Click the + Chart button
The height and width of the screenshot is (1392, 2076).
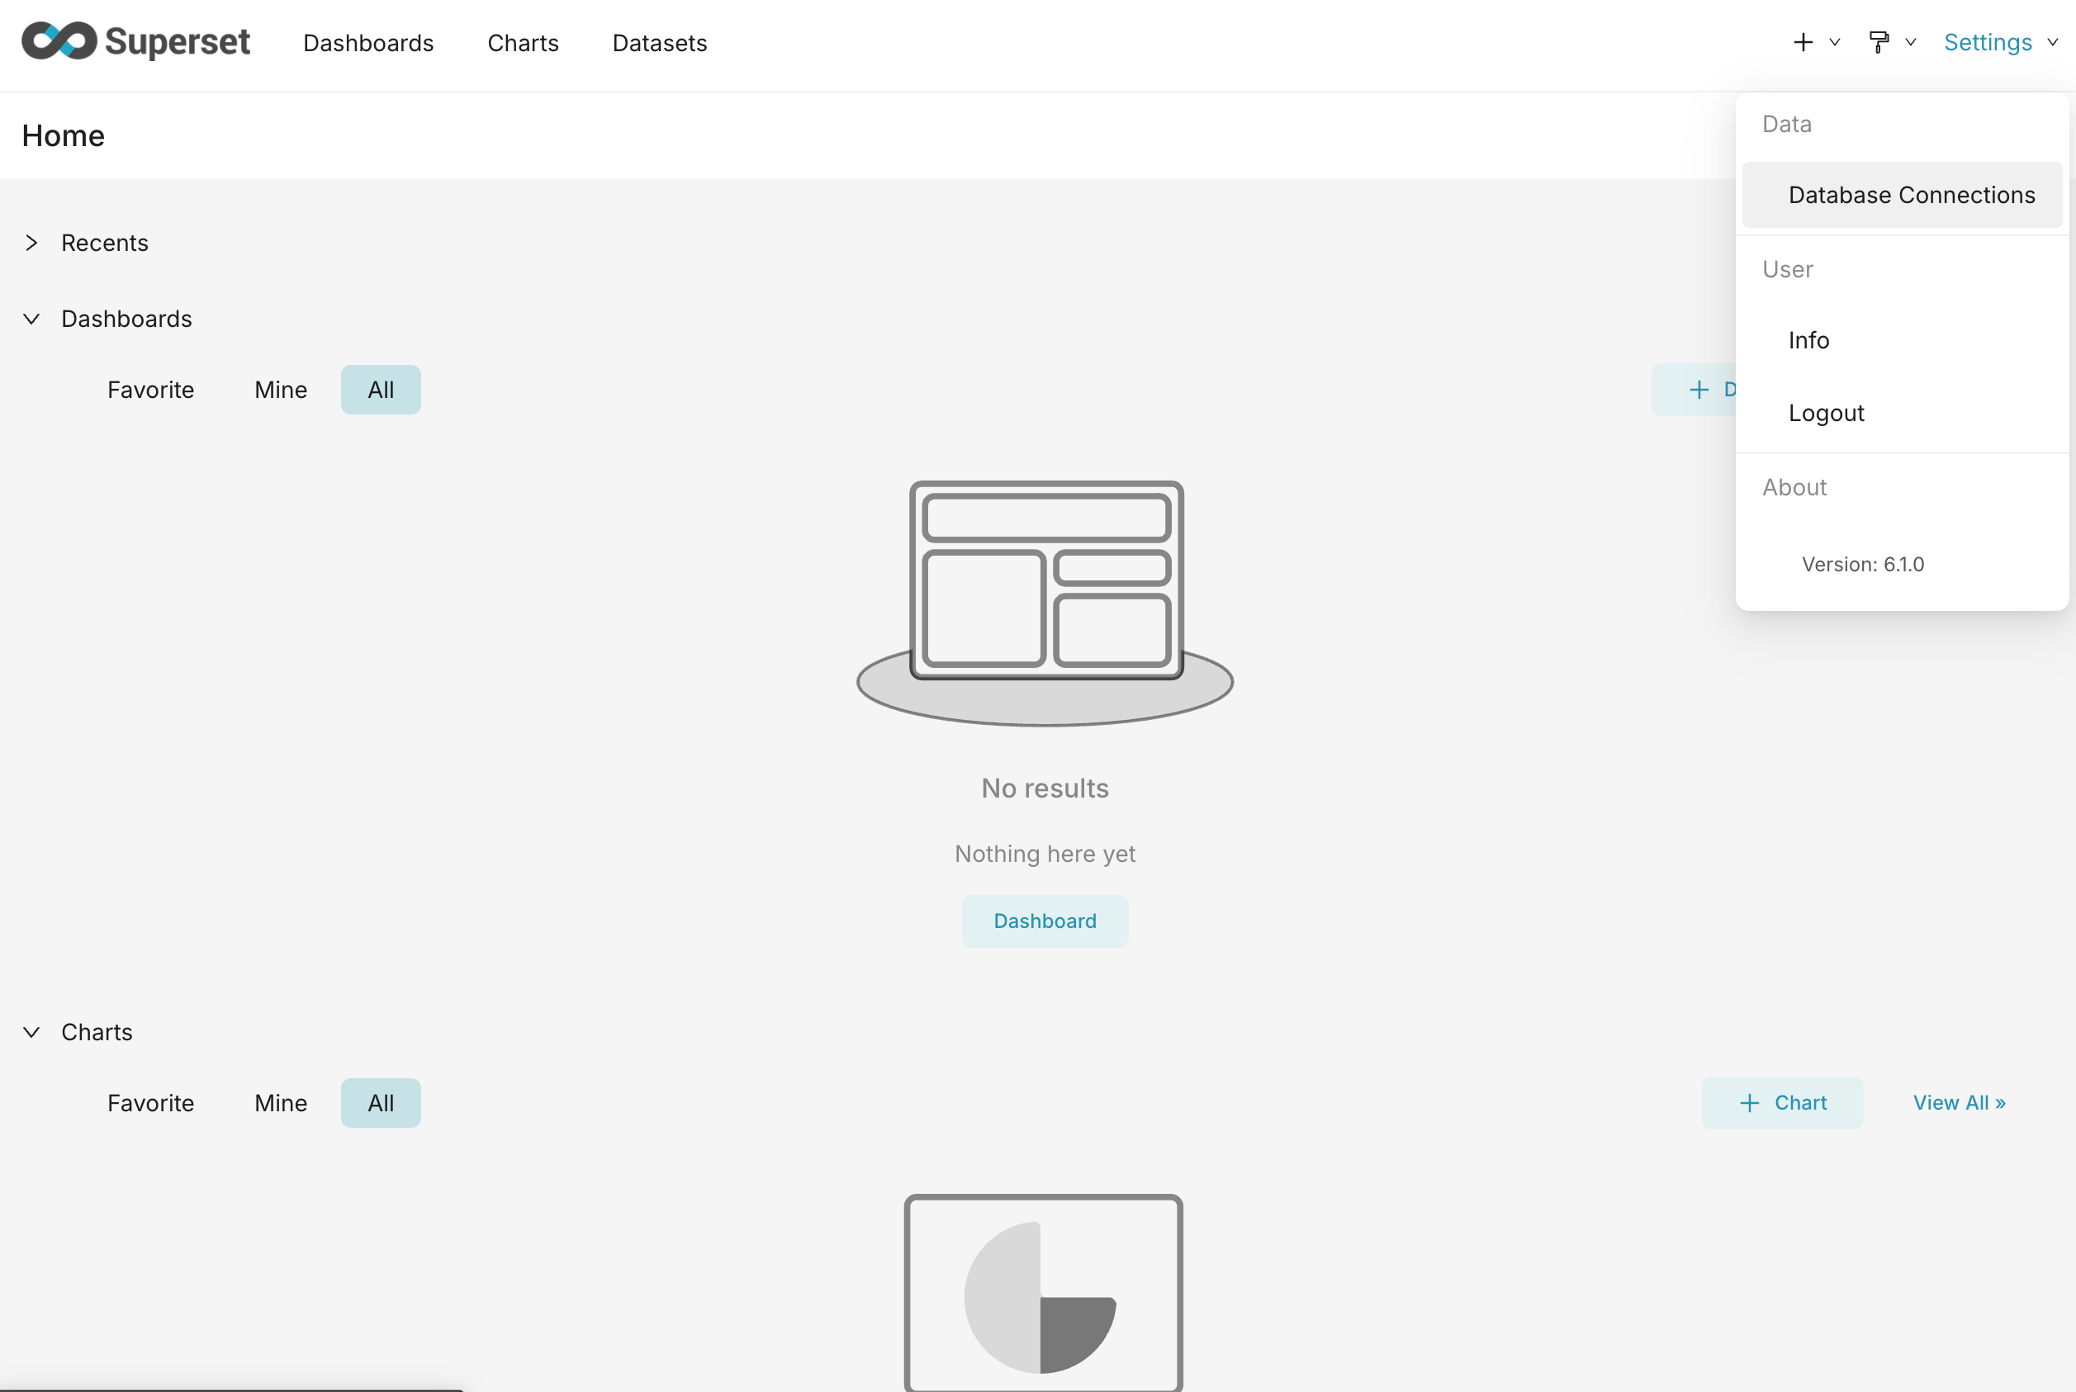click(1782, 1102)
